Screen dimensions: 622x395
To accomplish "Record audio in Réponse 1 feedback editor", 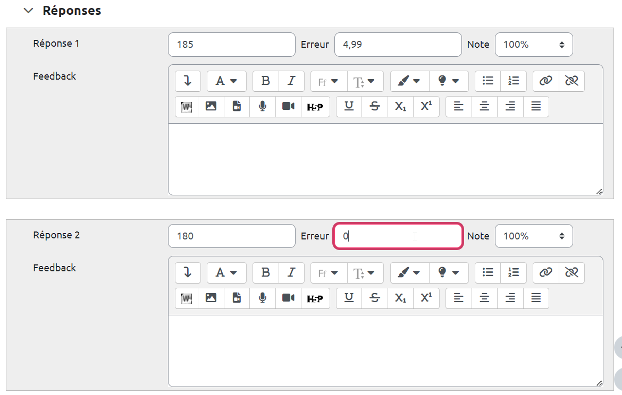I will (x=263, y=107).
